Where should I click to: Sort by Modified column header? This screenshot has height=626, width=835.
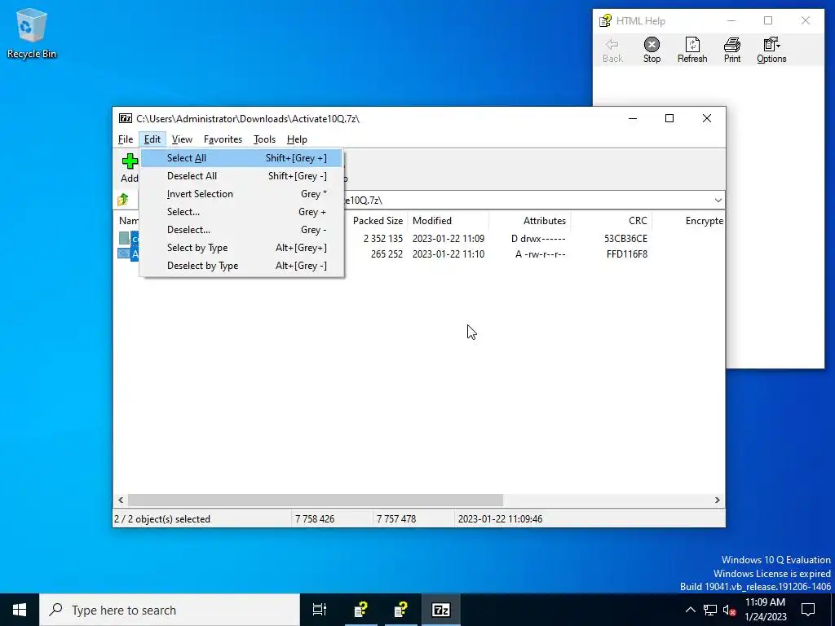pyautogui.click(x=448, y=221)
